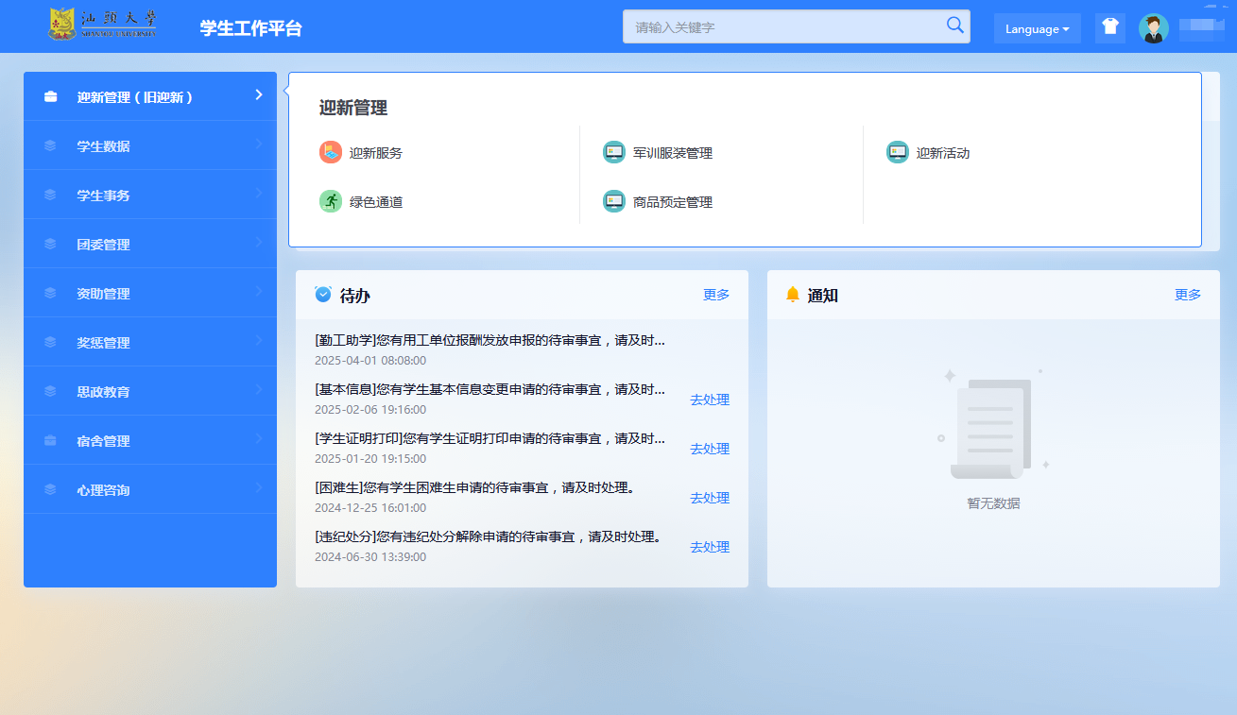Click 更多 in 通知 panel

point(1188,295)
